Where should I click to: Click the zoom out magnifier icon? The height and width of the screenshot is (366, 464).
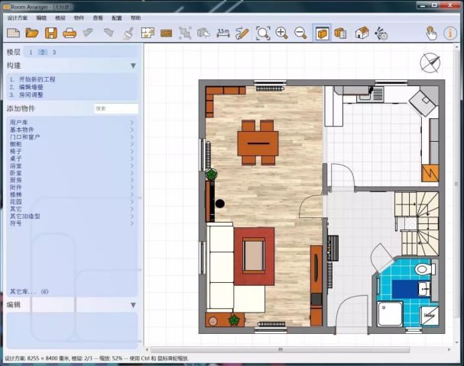(300, 33)
